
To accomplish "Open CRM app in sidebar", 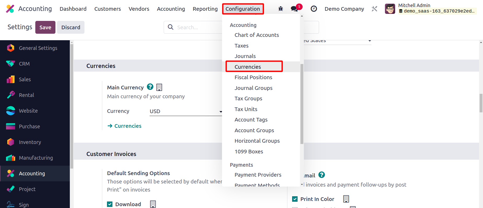I will (24, 64).
